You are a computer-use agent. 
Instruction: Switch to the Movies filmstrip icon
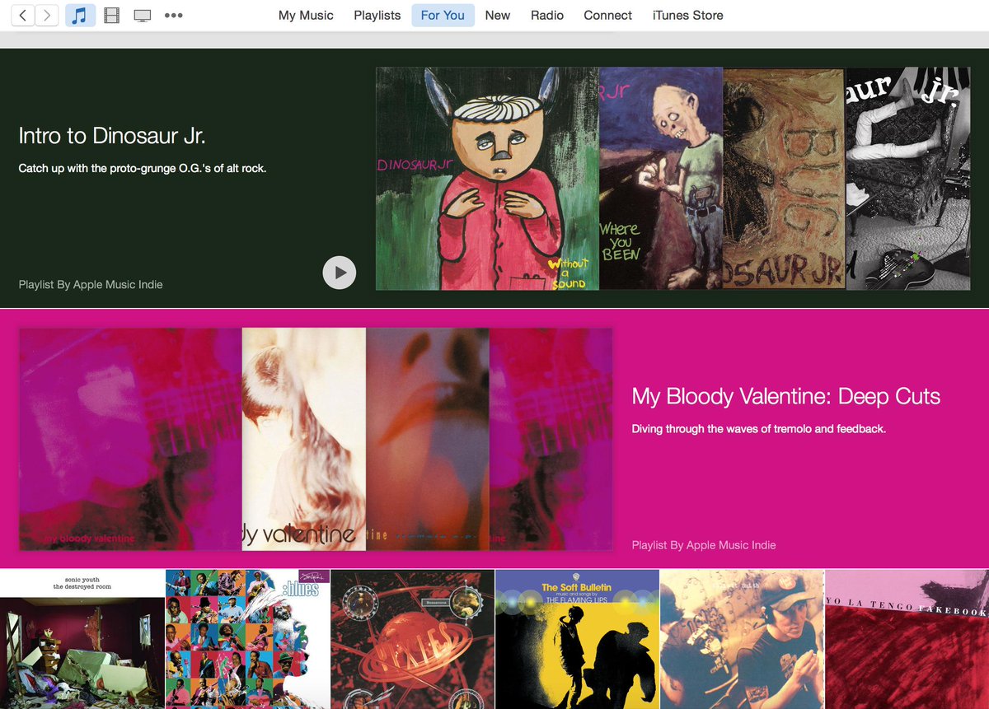tap(111, 15)
